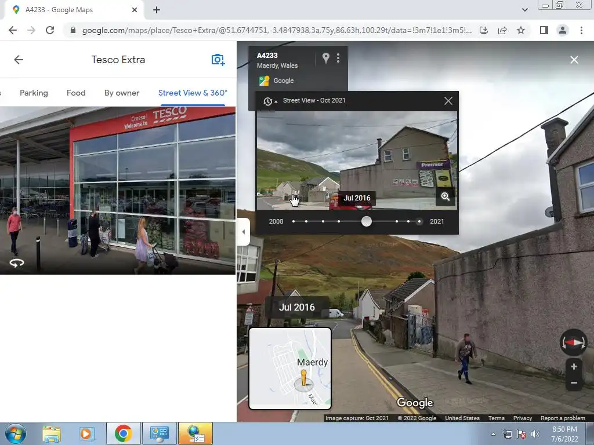594x445 pixels.
Task: Select the timeline dot just after the handle
Action: (397, 221)
